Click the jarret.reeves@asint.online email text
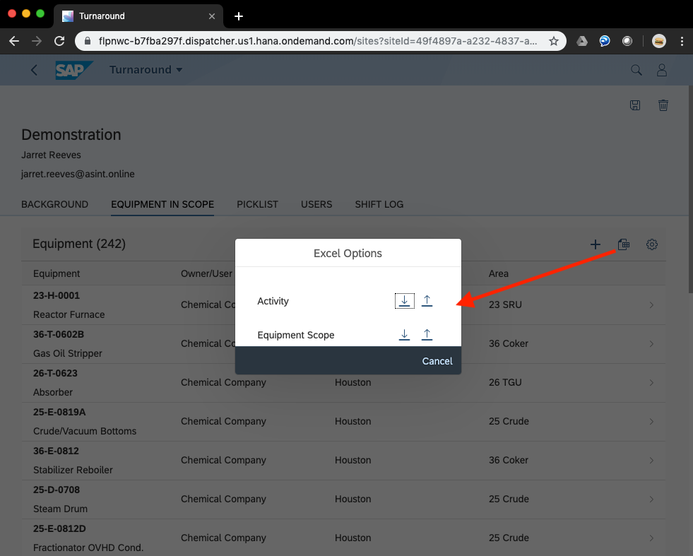The width and height of the screenshot is (693, 556). pos(78,174)
